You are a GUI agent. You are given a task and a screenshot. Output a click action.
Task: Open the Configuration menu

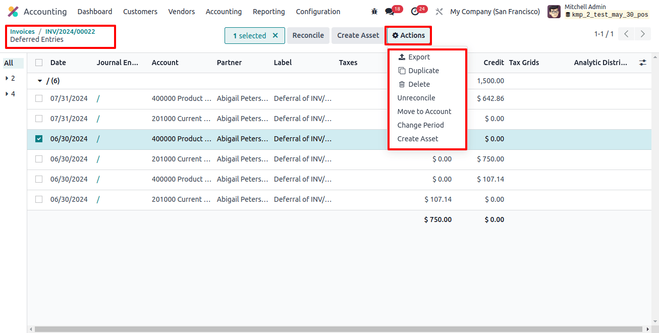point(318,12)
